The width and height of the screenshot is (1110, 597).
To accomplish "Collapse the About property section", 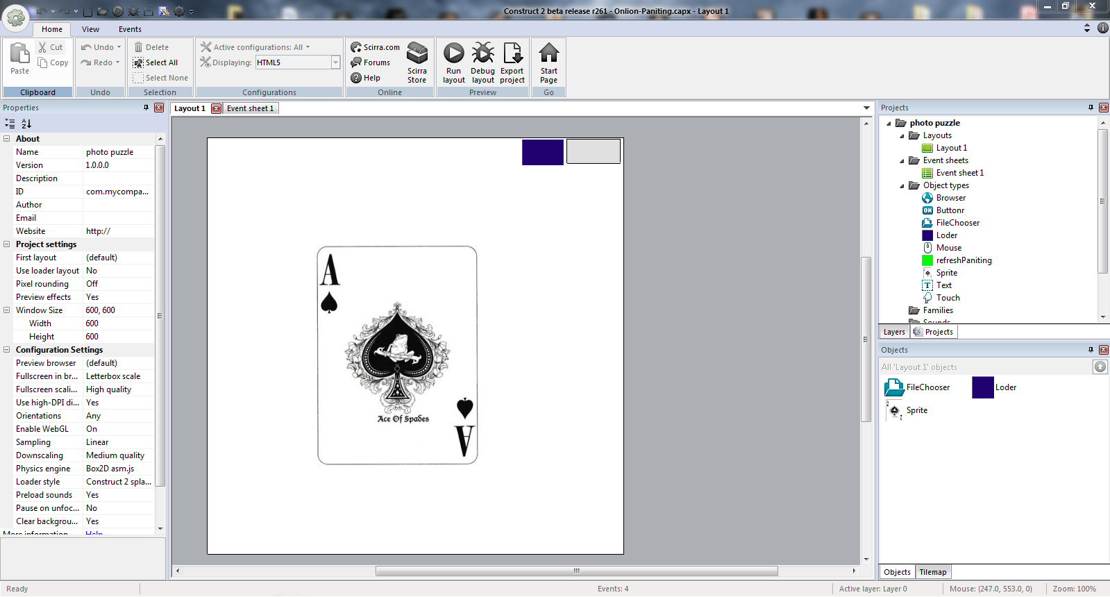I will point(7,139).
